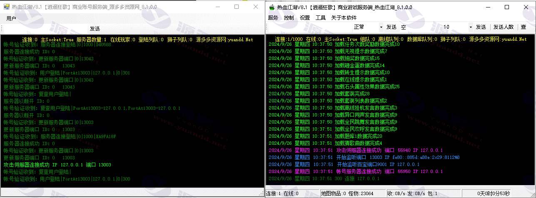Select magenta line 攻击伺服器连接成功 端口 55940

[x=356, y=151]
